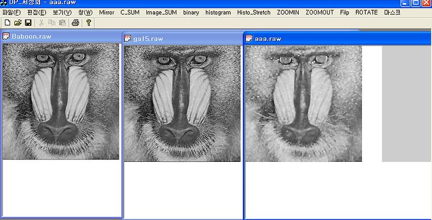The width and height of the screenshot is (432, 220).
Task: Click the ga15.raw window document icon
Action: click(x=127, y=38)
